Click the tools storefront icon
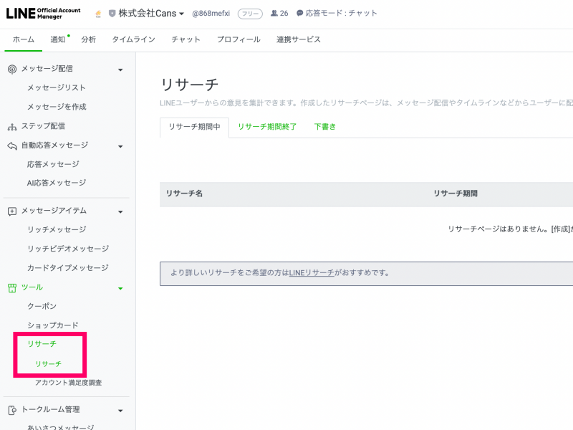This screenshot has width=573, height=430. click(x=11, y=287)
